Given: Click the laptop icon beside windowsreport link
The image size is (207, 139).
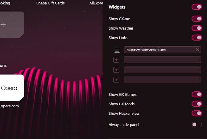Looking at the screenshot, I should [117, 51].
